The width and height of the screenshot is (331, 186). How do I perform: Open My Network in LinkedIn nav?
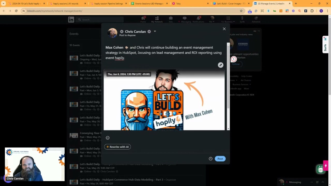157,19
